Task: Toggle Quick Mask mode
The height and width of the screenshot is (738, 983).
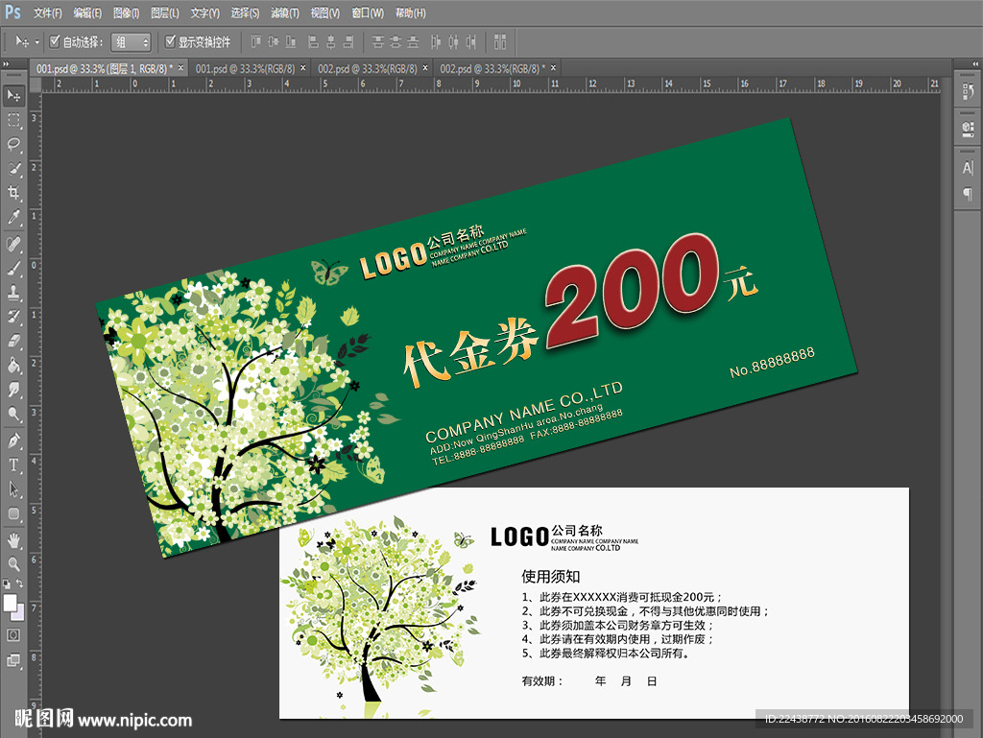Action: [13, 635]
